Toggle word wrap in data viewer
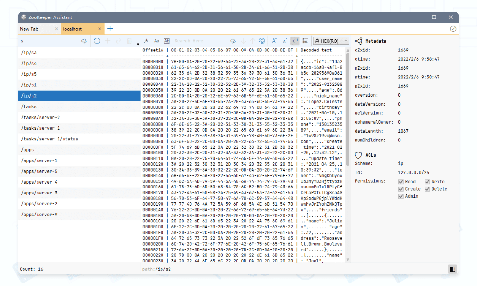Viewport: 477px width, 286px height. [295, 41]
